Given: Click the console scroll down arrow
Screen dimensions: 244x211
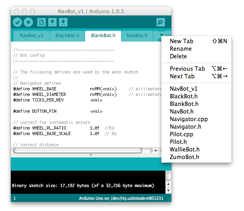Looking at the screenshot, I should (x=169, y=190).
